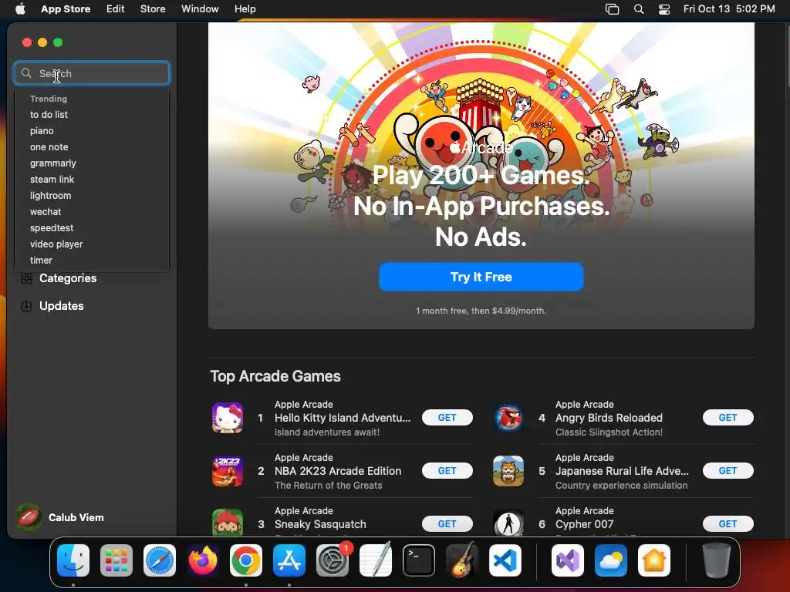
Task: Open Hello Kitty Island Adventure app icon
Action: (x=228, y=418)
